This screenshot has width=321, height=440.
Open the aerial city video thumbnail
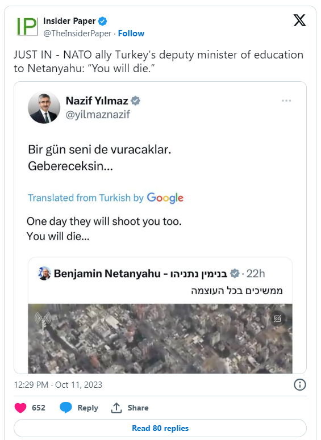pos(160,338)
